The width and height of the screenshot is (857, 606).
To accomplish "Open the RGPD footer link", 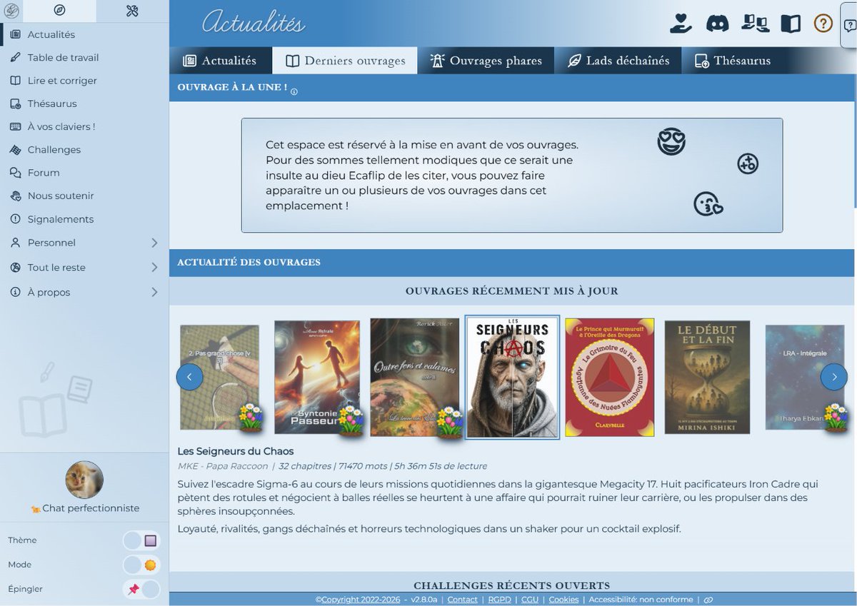I will click(500, 600).
